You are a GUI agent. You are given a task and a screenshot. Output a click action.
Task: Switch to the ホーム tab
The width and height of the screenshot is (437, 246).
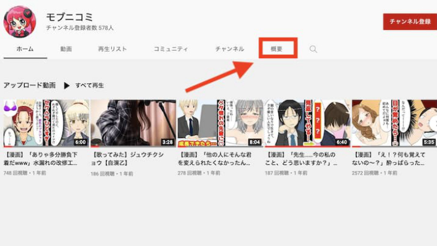tap(25, 49)
